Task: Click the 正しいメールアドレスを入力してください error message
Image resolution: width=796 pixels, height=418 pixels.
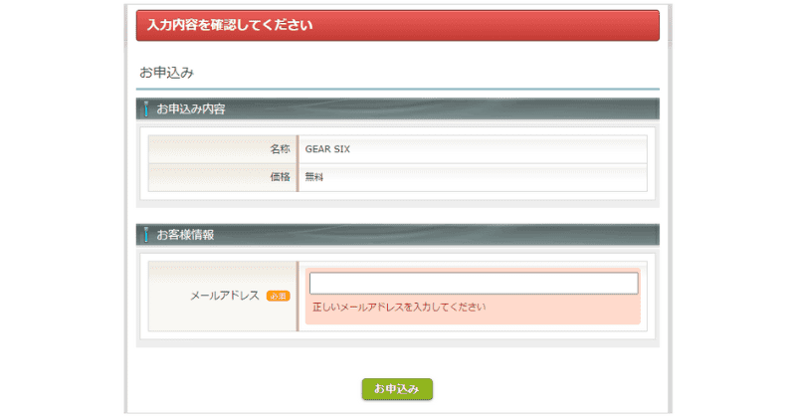Action: click(x=399, y=308)
